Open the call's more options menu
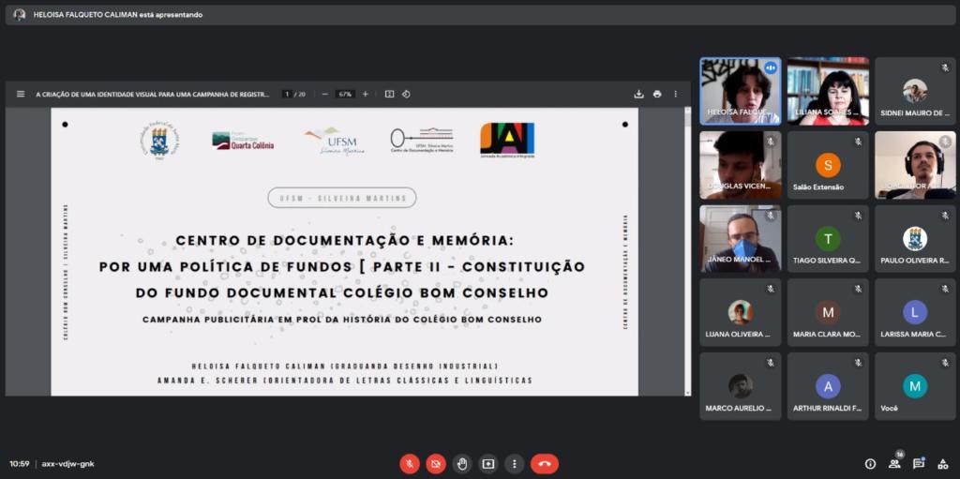The width and height of the screenshot is (960, 479). [515, 463]
